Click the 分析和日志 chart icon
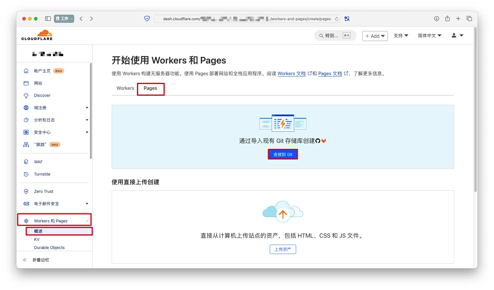Image resolution: width=494 pixels, height=290 pixels. (x=26, y=120)
